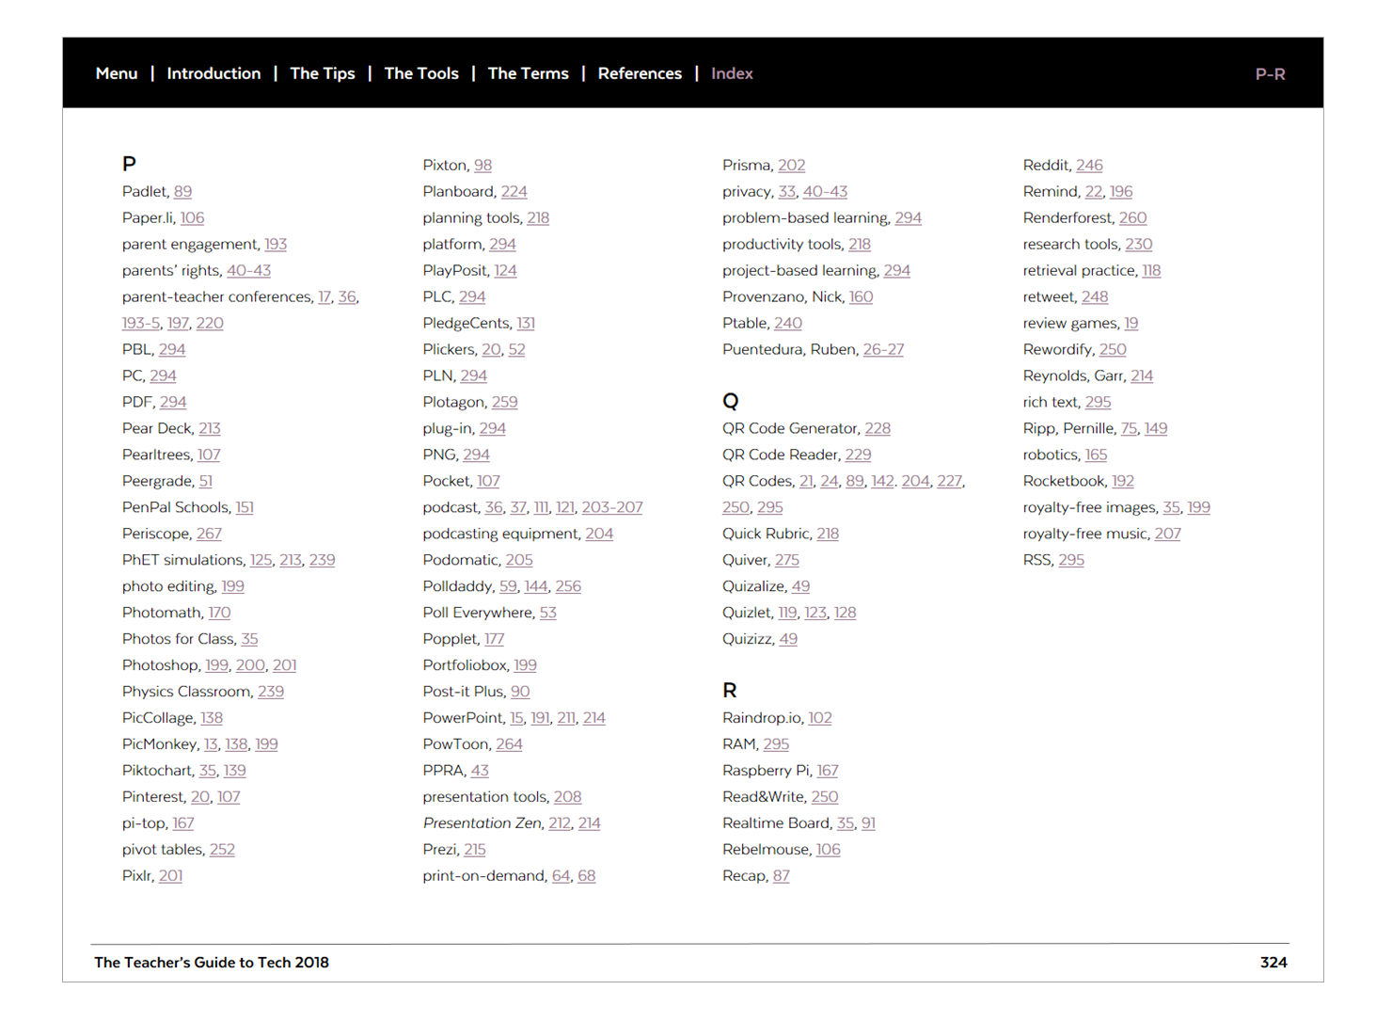Viewport: 1376px width, 1022px height.
Task: Open page 167 for Raspberry Pi
Action: pos(828,771)
